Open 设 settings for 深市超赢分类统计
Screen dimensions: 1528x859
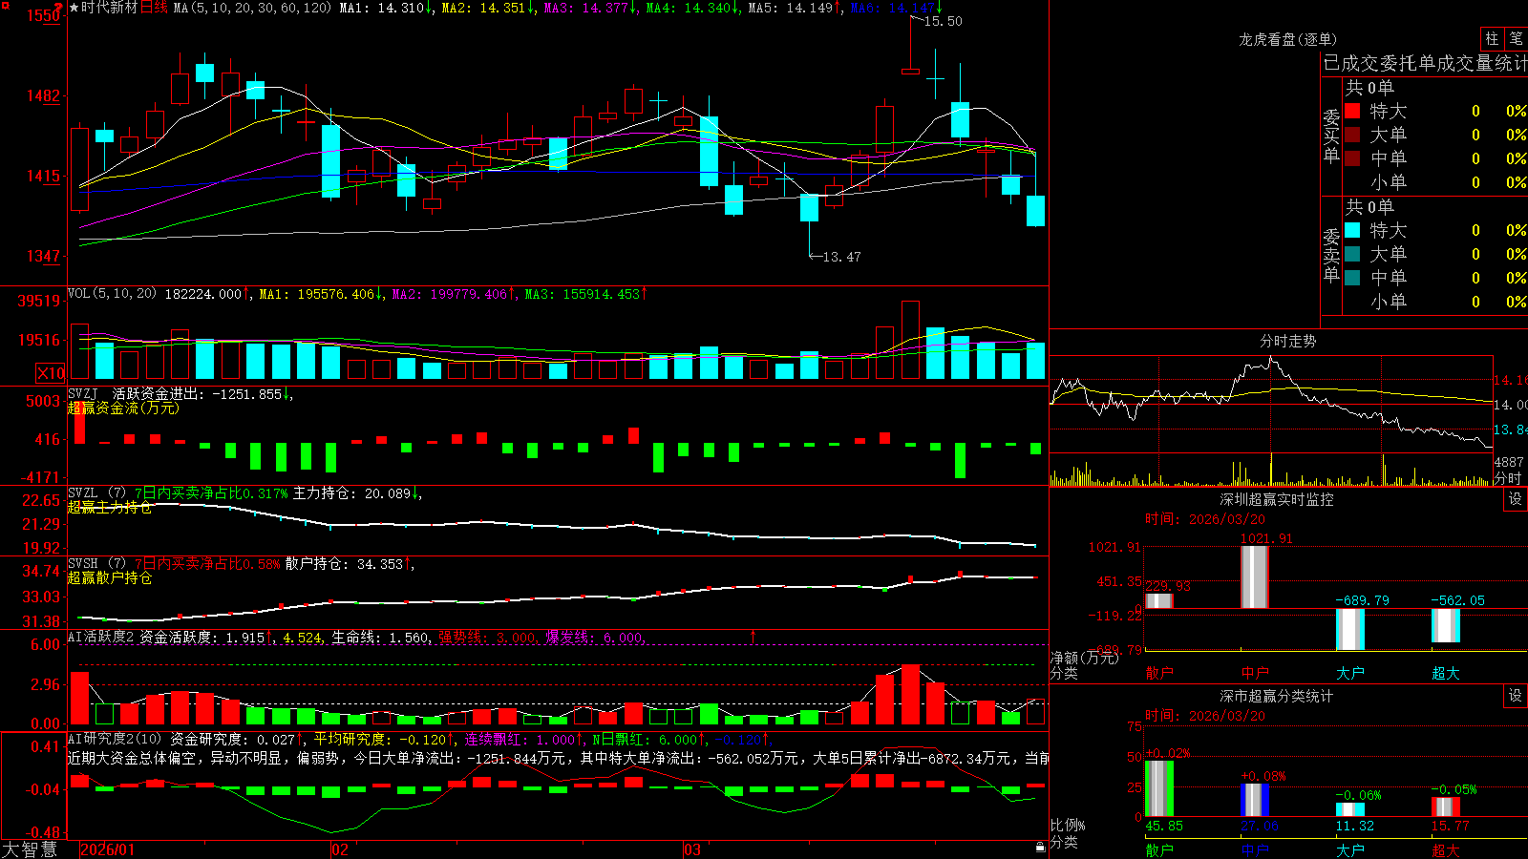pos(1516,696)
